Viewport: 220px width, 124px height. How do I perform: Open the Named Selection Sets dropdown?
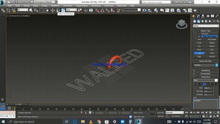pos(131,10)
